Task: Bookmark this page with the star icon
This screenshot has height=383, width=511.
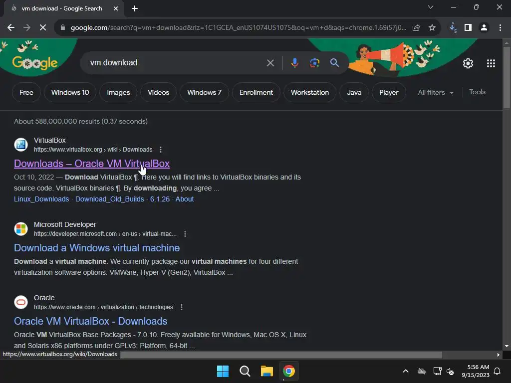Action: pyautogui.click(x=432, y=28)
